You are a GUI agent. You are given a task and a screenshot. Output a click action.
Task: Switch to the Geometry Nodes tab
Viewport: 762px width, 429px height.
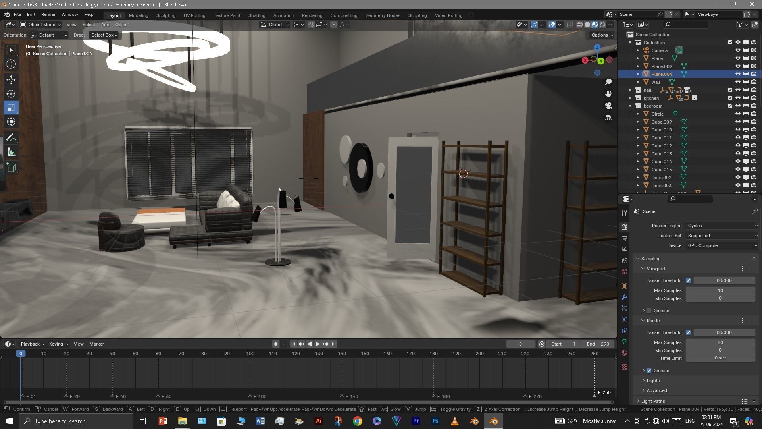(x=383, y=15)
